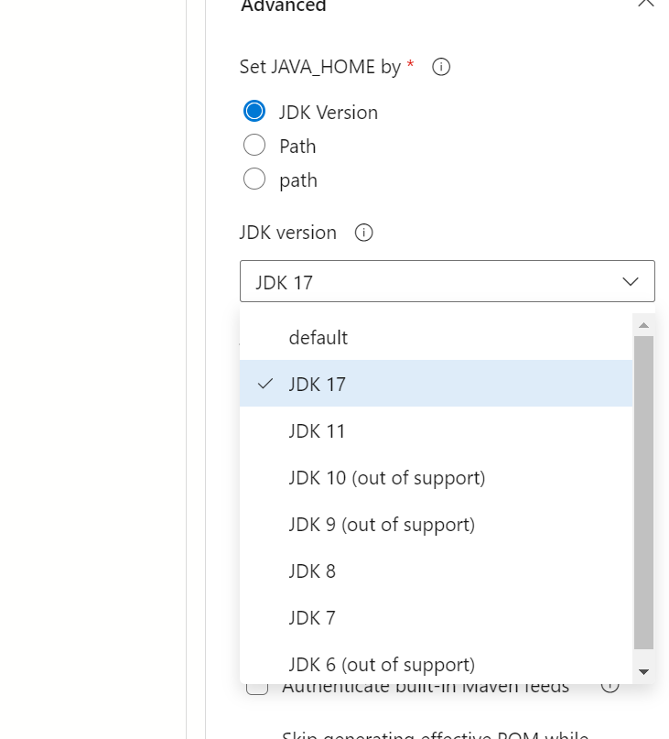
Task: Pick JDK 10 (out of support)
Action: 387,477
